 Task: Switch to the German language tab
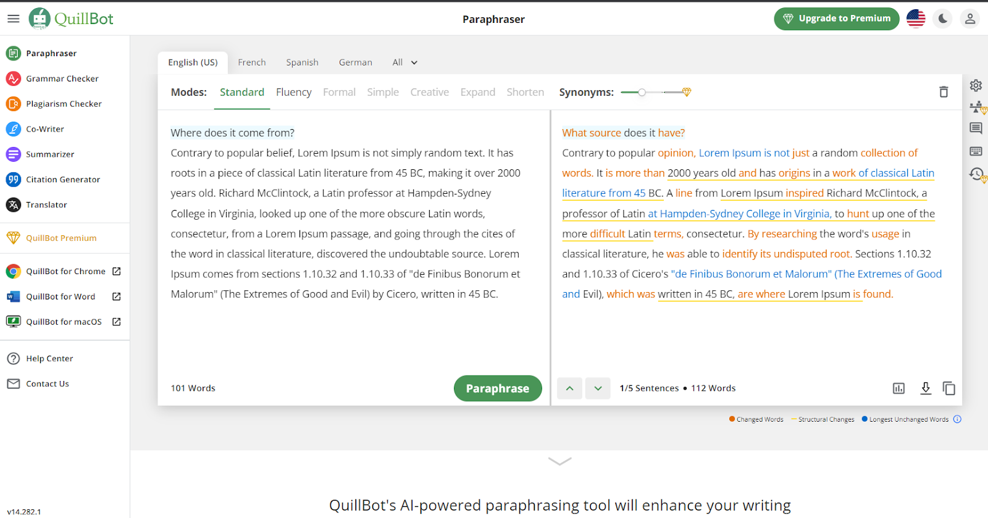[356, 62]
